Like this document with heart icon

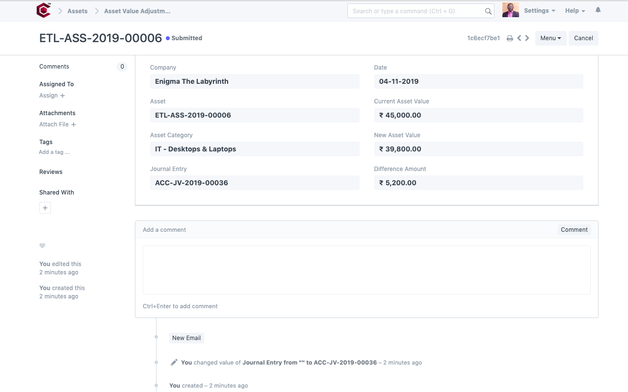pyautogui.click(x=42, y=246)
